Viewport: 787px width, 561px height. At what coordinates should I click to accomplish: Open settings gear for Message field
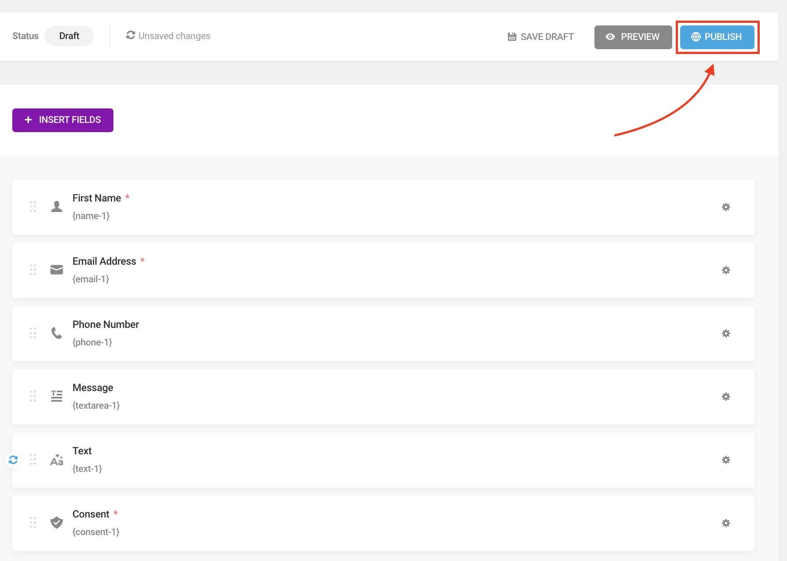pyautogui.click(x=726, y=396)
